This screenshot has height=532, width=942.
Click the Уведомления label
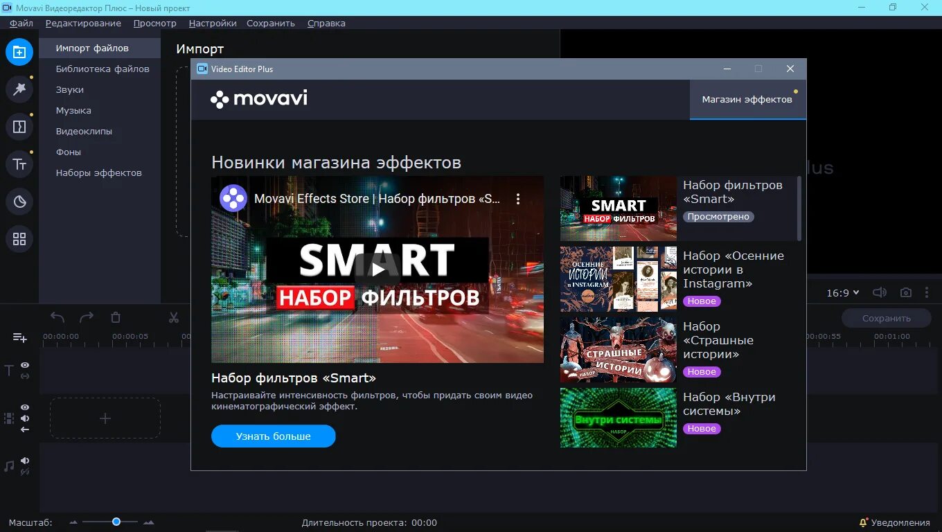[x=900, y=522]
